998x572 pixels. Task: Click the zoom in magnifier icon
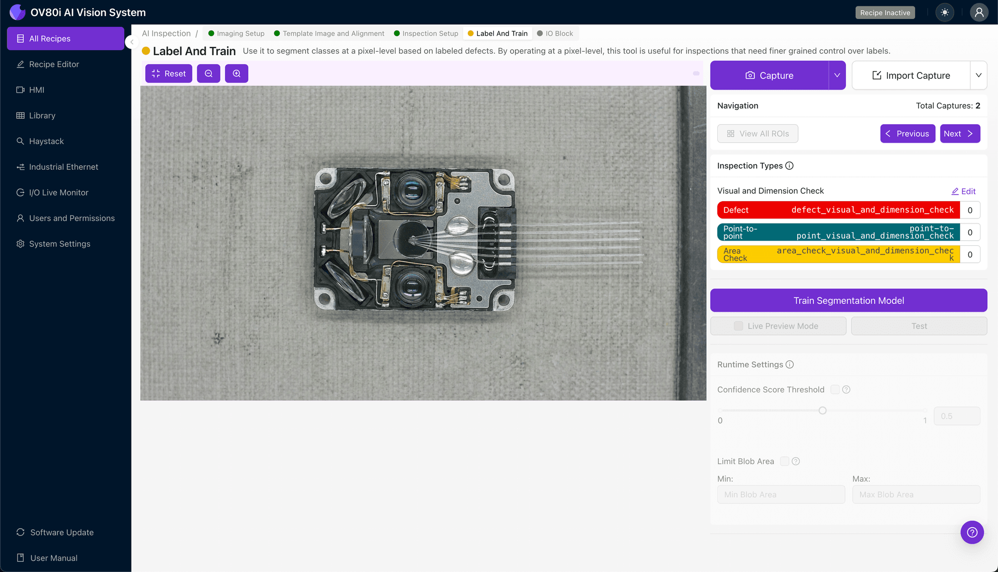[236, 74]
